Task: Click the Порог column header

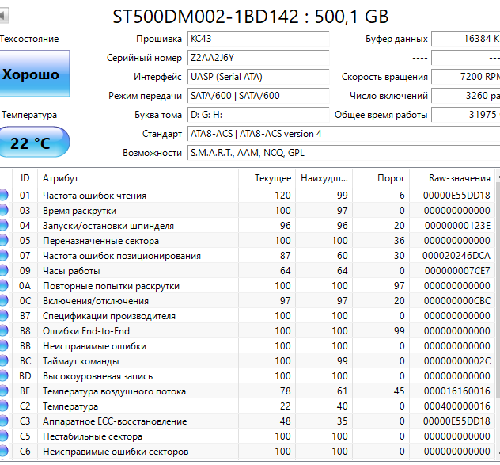Action: [x=391, y=178]
